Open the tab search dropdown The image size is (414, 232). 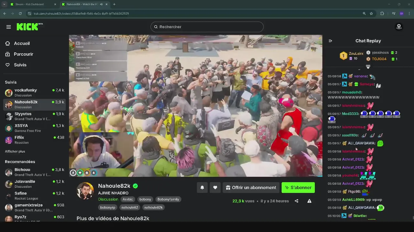pos(4,4)
